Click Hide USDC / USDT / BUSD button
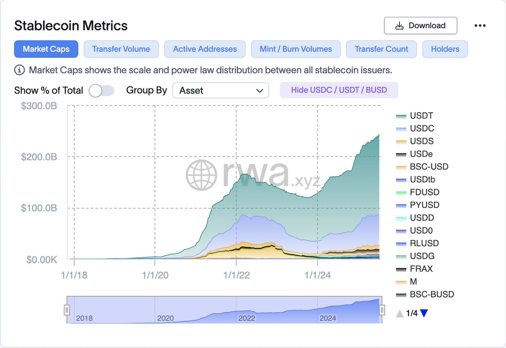The height and width of the screenshot is (348, 506). pyautogui.click(x=339, y=90)
